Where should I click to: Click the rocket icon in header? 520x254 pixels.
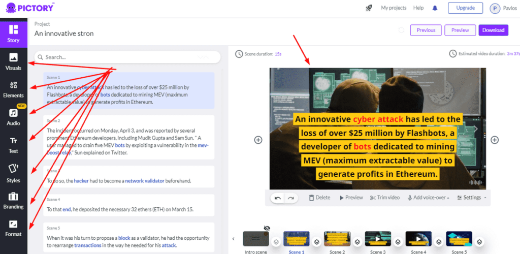(369, 8)
